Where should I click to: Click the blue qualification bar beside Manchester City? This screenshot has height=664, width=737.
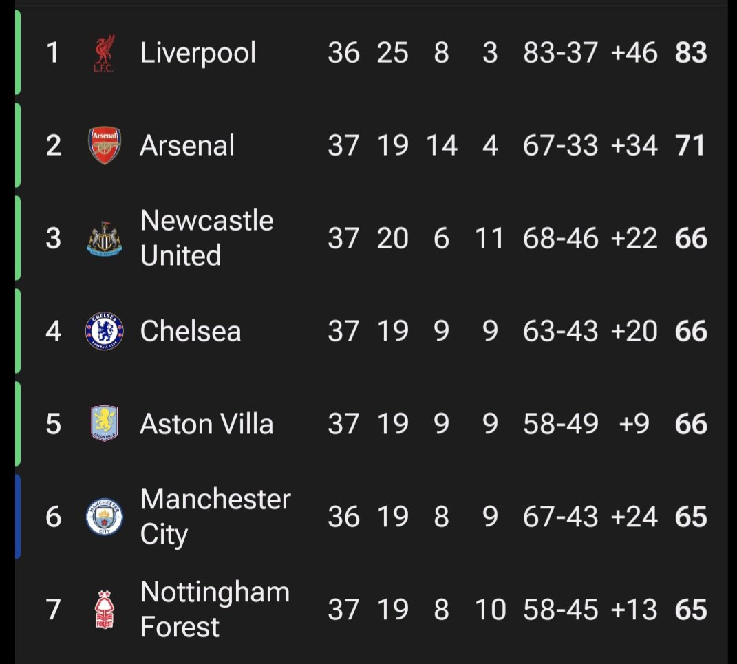click(x=18, y=517)
